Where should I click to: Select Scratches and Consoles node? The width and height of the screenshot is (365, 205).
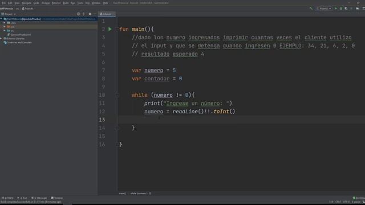(x=19, y=43)
